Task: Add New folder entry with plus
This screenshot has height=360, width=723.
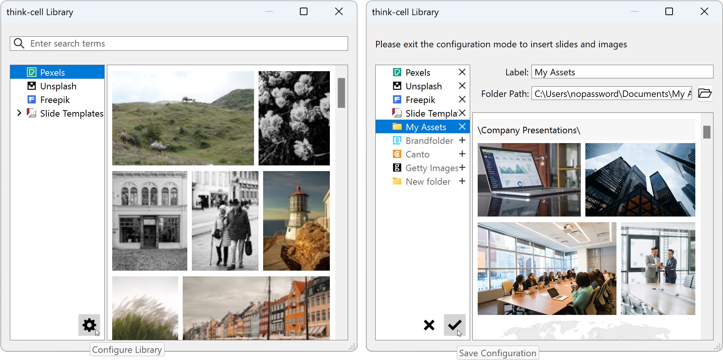Action: [x=462, y=181]
